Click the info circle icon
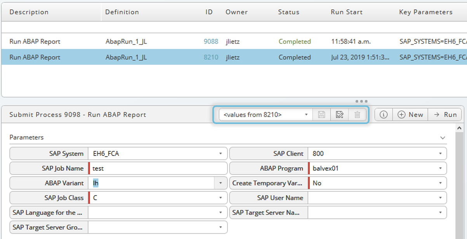467x239 pixels. 384,115
